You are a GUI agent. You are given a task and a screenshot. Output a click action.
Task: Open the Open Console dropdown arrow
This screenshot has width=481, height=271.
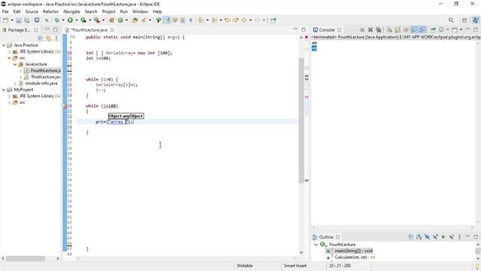461,30
